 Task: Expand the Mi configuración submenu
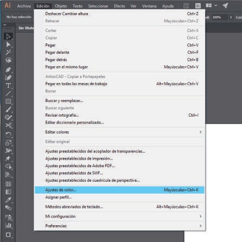coord(119,216)
